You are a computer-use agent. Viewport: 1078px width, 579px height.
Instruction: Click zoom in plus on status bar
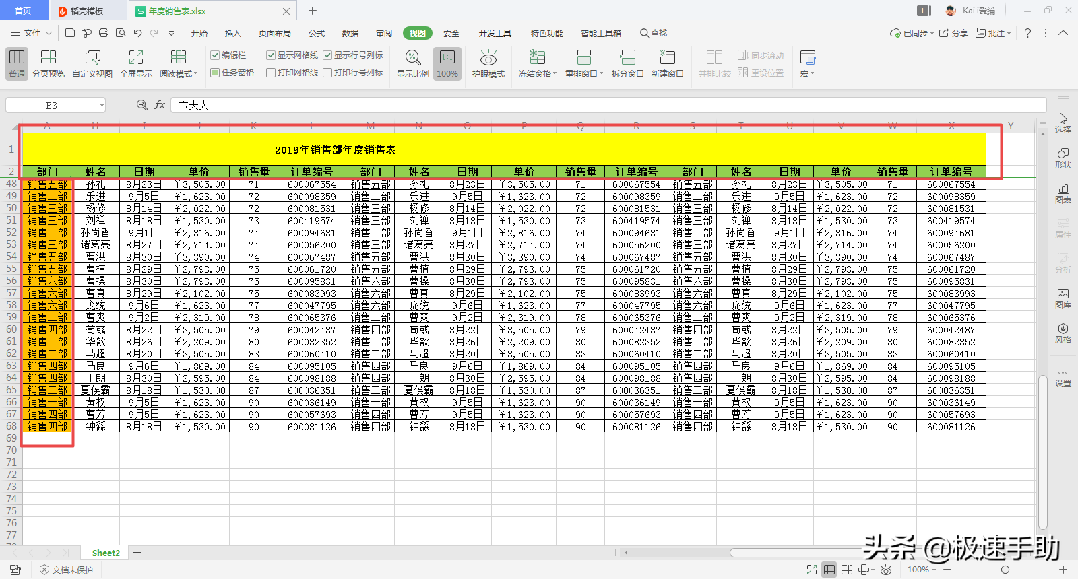click(1063, 570)
